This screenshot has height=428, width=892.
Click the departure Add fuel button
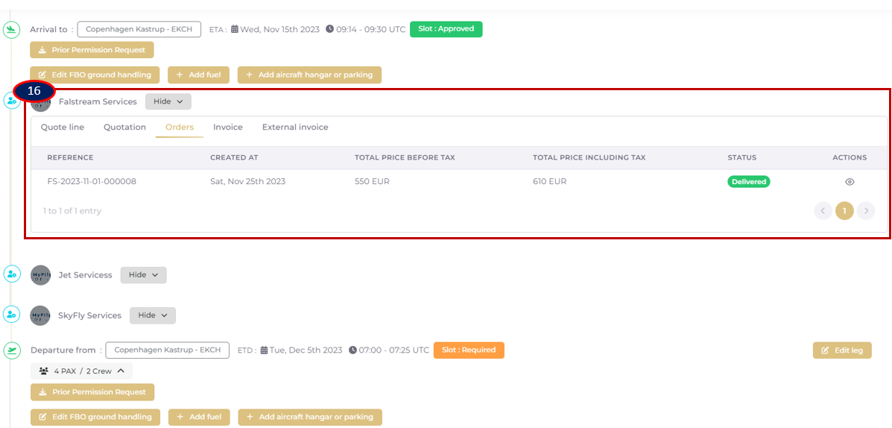198,417
